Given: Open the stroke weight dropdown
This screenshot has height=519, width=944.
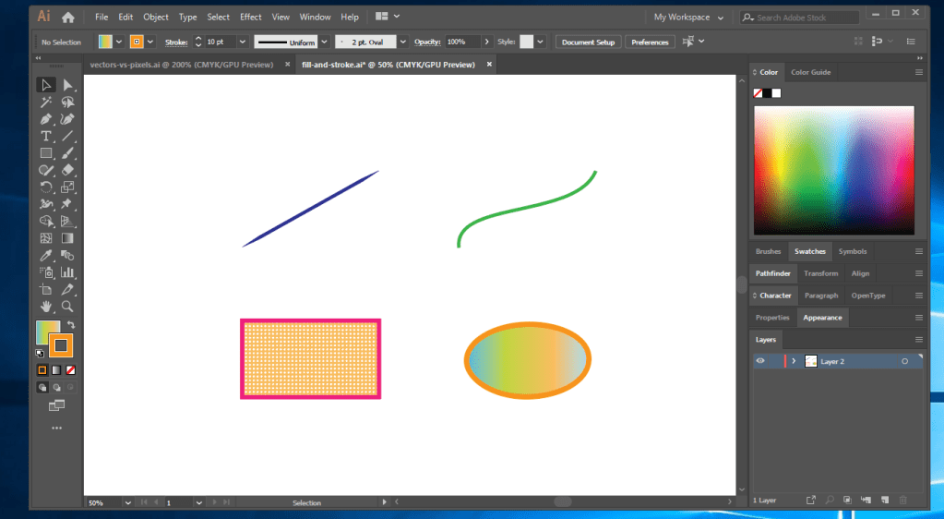Looking at the screenshot, I should click(x=243, y=42).
